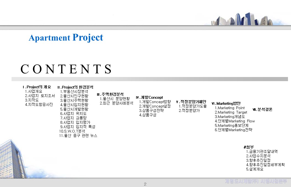Image resolution: width=291 pixels, height=187 pixels.
Task: Click '부동산시장분석' list item
Action: tap(75, 91)
